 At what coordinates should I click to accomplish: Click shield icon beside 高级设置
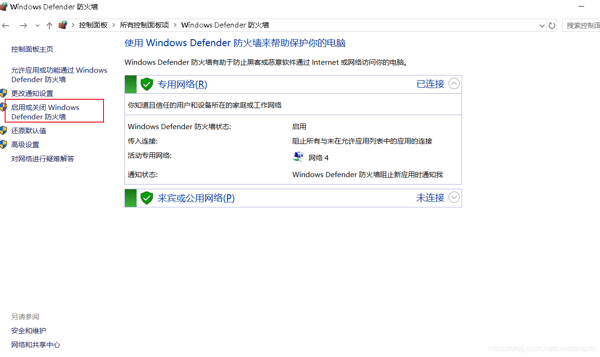point(4,144)
